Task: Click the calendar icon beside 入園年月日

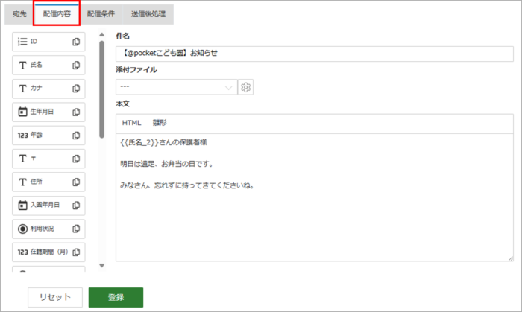Action: click(22, 206)
